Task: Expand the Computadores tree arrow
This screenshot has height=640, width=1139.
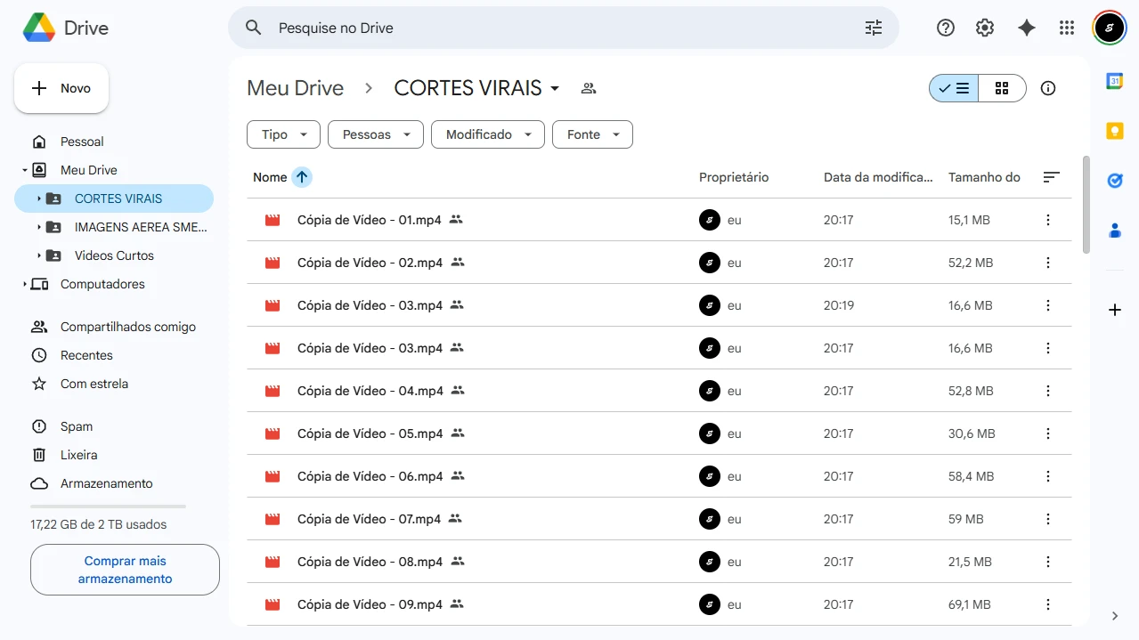Action: click(x=24, y=284)
